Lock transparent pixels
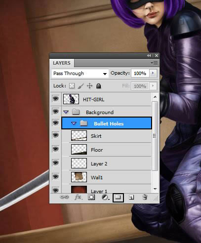The image size is (201, 243). click(72, 86)
